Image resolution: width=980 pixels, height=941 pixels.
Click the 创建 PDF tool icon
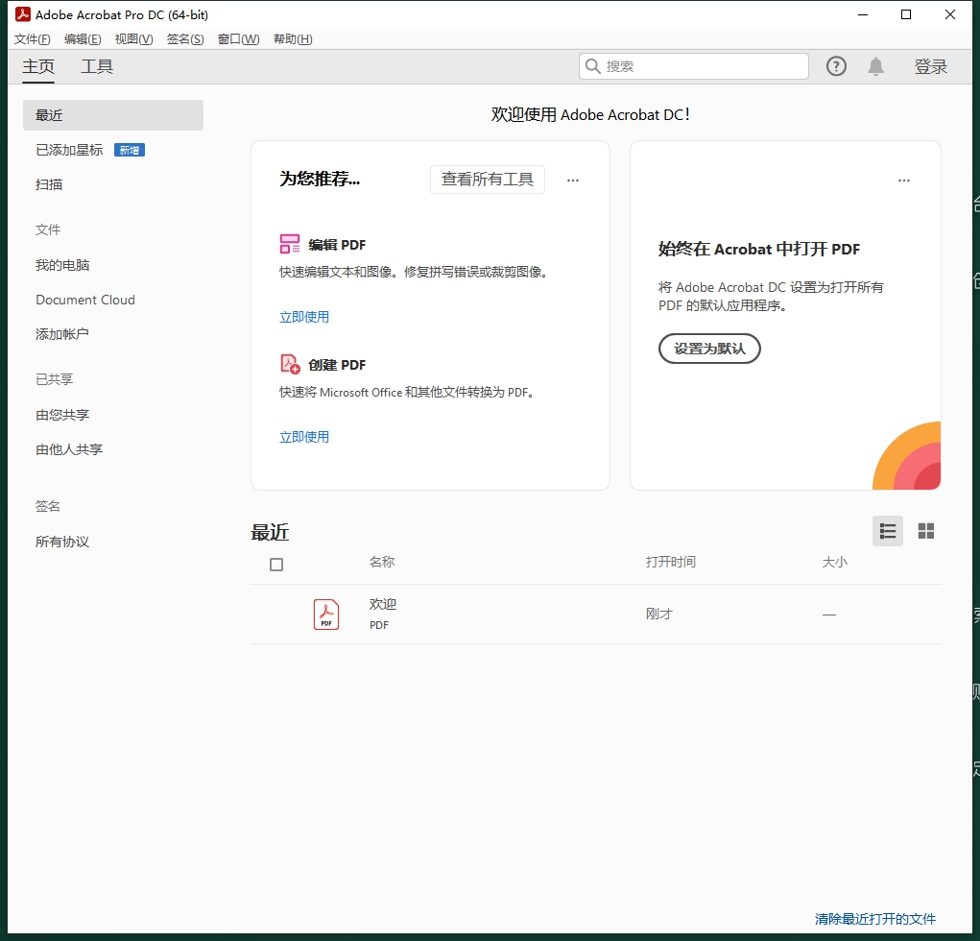290,364
